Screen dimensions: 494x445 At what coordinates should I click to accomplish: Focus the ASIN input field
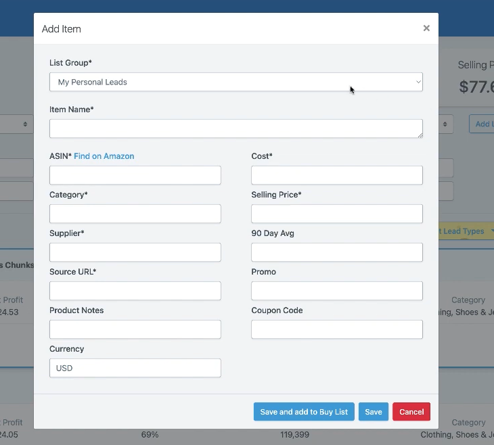(135, 175)
